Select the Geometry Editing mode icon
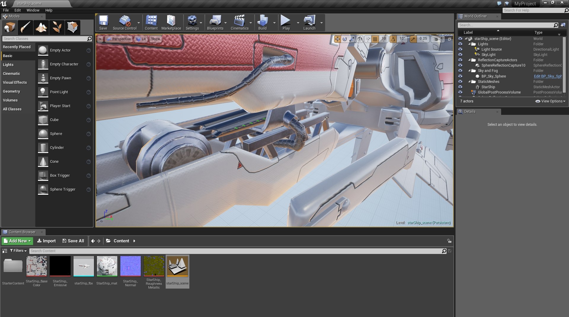569x317 pixels. coord(73,28)
